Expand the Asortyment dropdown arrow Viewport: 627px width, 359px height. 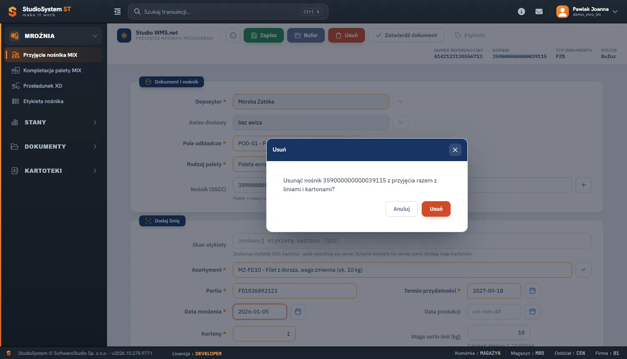[584, 270]
